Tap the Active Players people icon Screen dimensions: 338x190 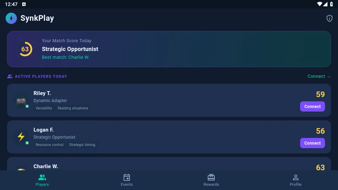(x=10, y=76)
